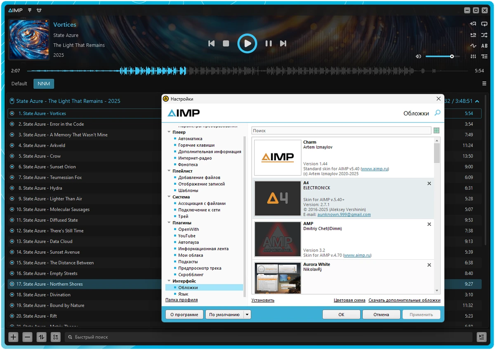
Task: Select Язык in the settings tree
Action: pyautogui.click(x=183, y=294)
